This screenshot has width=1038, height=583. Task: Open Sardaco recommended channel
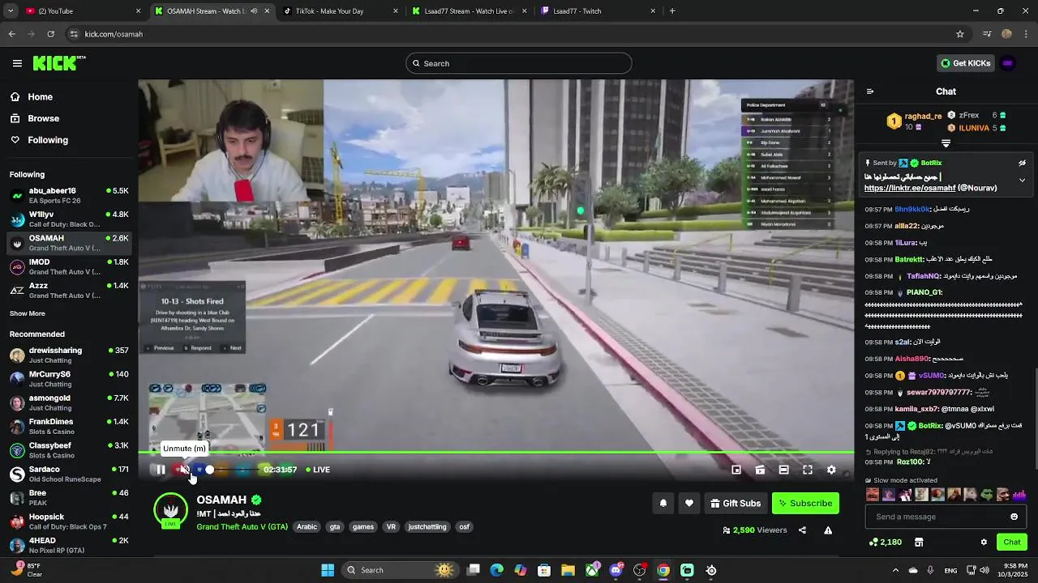(69, 474)
